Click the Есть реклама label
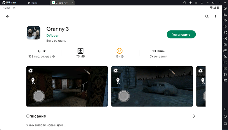This screenshot has width=228, height=130. tap(56, 41)
